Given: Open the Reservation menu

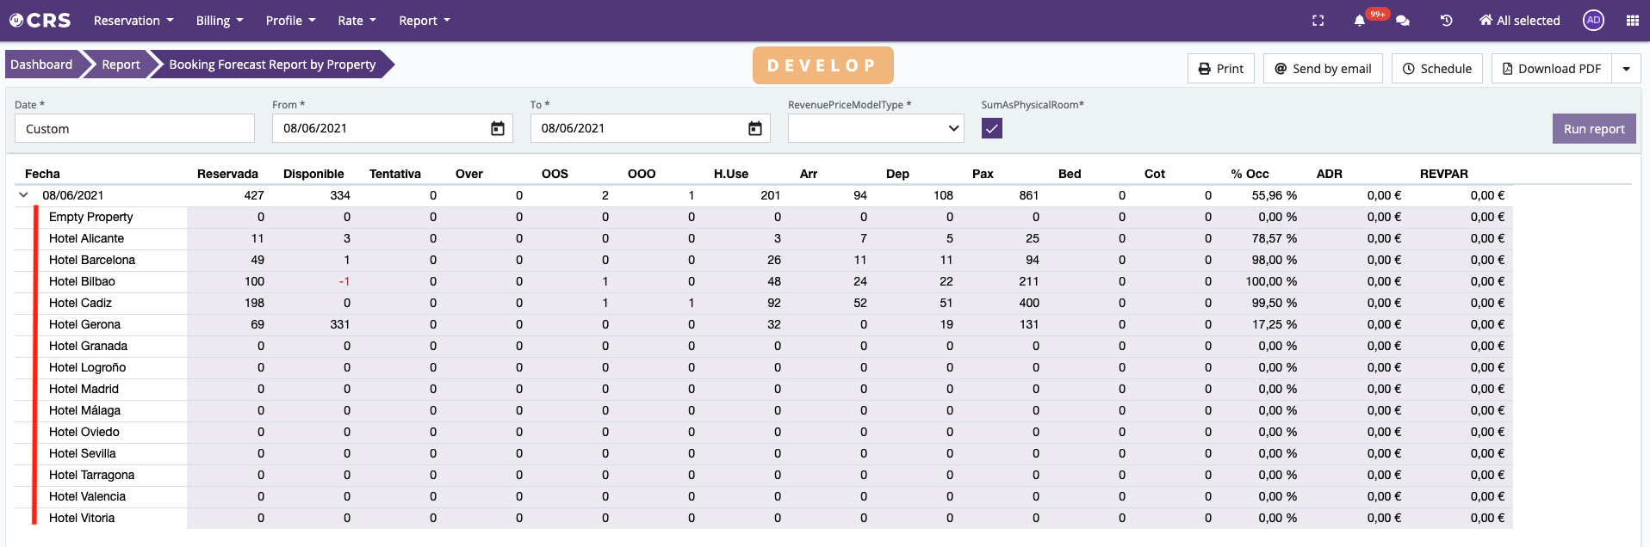Looking at the screenshot, I should pyautogui.click(x=133, y=21).
